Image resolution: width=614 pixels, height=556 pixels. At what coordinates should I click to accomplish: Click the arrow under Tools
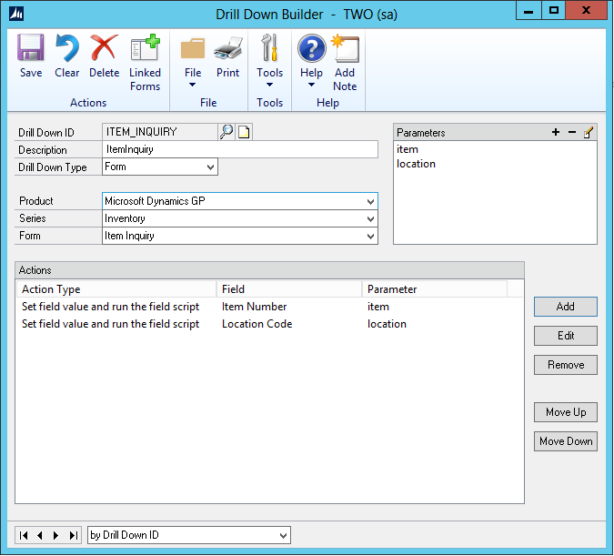pos(270,85)
